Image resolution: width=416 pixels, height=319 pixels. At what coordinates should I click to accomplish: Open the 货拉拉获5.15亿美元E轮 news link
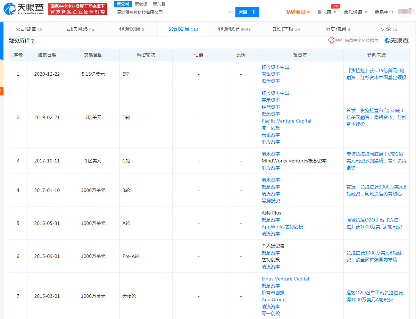click(x=376, y=74)
